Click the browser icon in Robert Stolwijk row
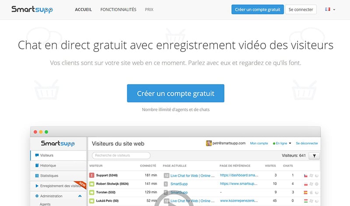 point(316,184)
